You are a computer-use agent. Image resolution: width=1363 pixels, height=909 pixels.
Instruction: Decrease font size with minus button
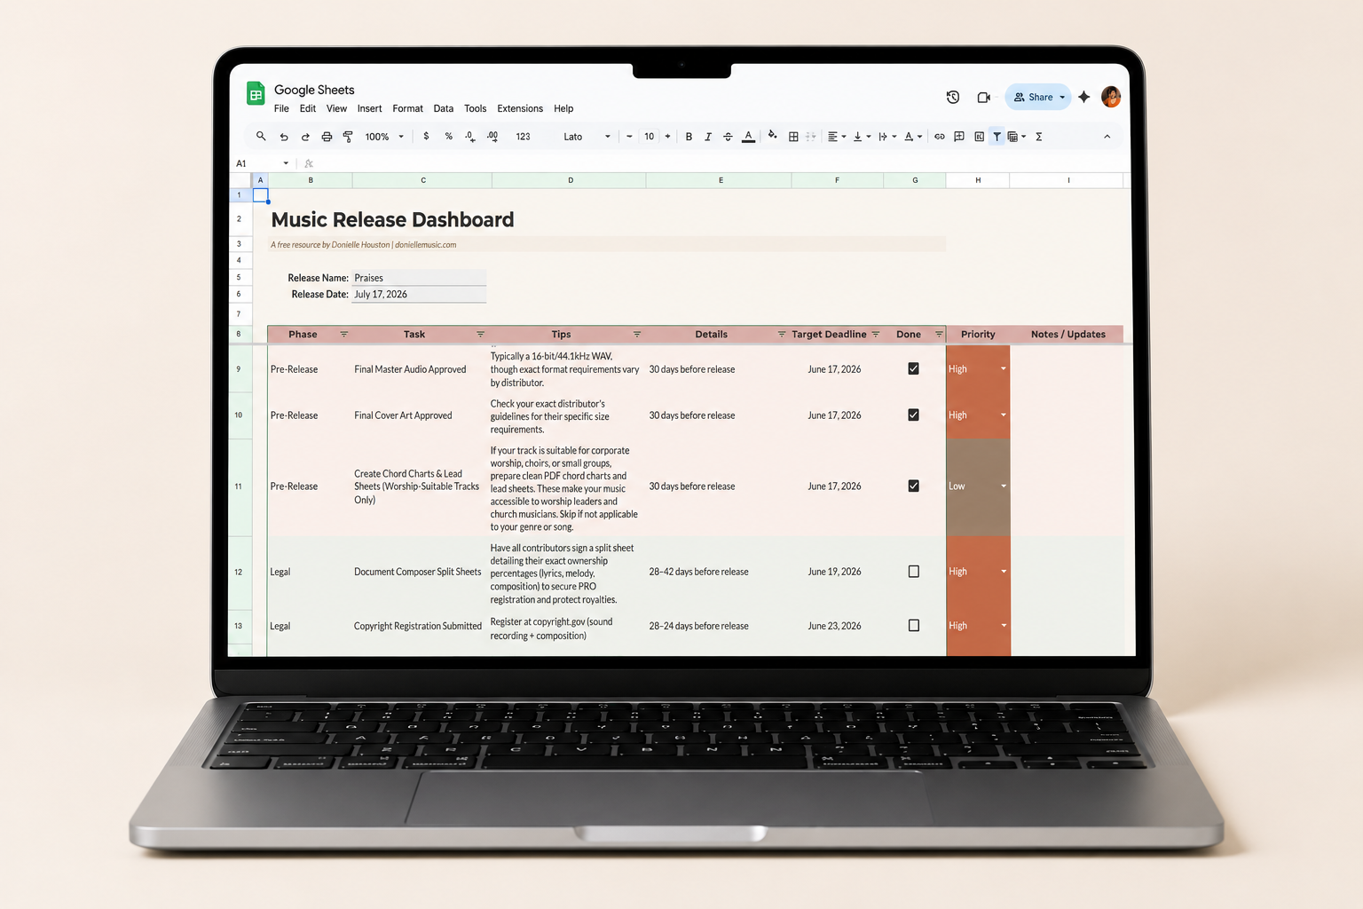coord(629,137)
